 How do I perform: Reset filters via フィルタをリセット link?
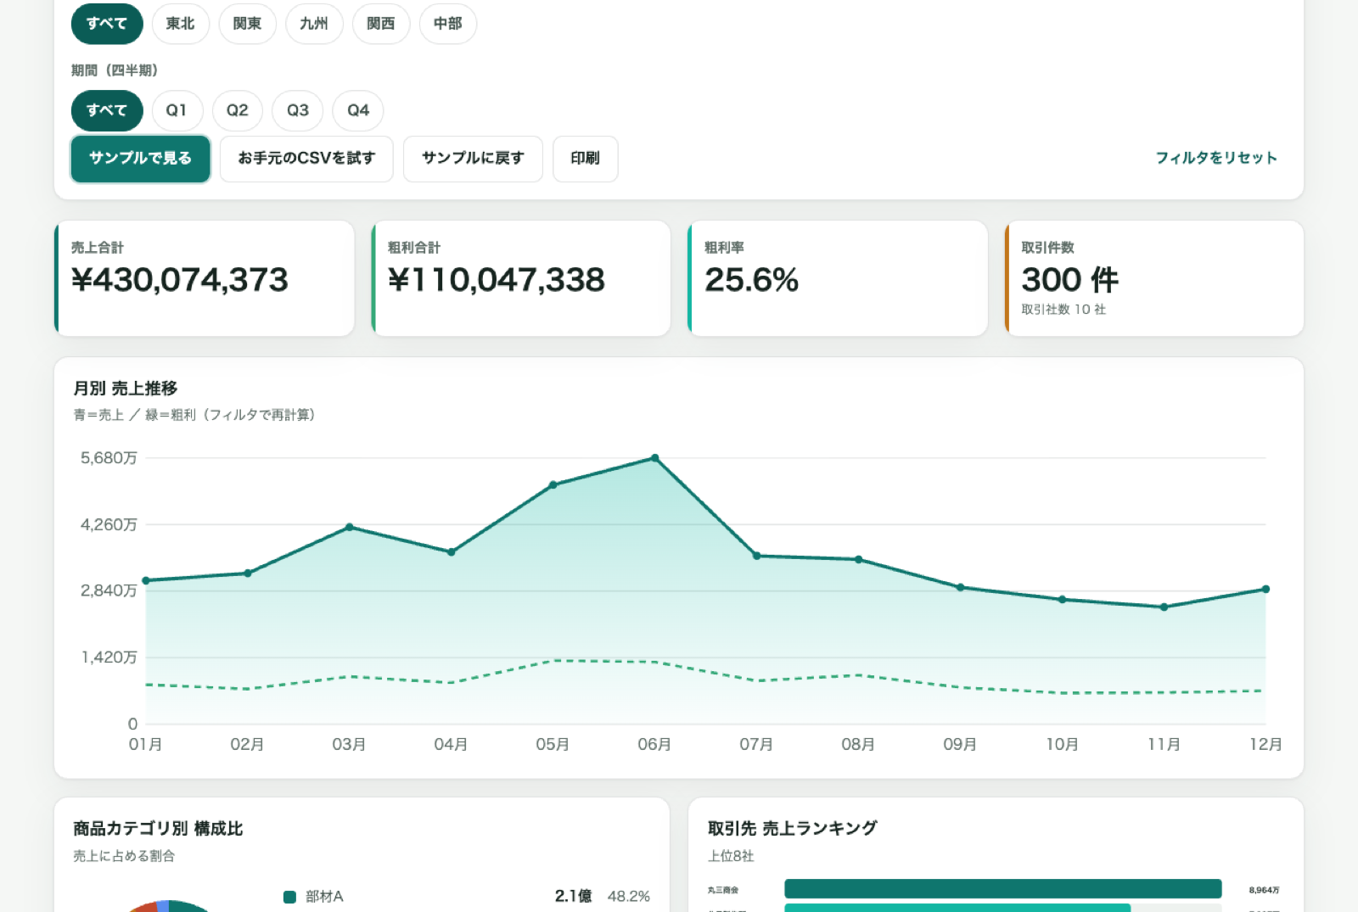1216,159
